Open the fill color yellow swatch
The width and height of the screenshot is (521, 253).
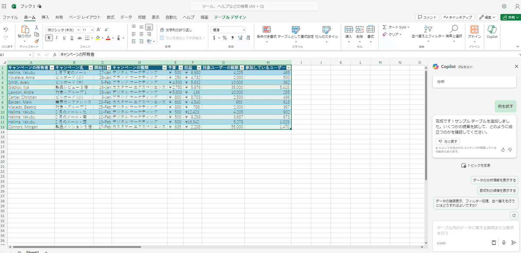pos(98,38)
